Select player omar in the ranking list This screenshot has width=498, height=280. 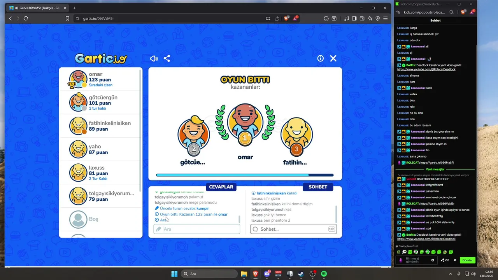(100, 79)
